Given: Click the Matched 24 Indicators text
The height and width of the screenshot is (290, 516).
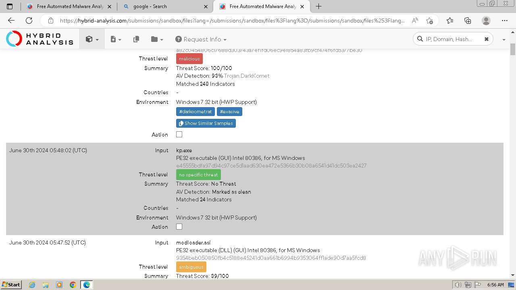Looking at the screenshot, I should pyautogui.click(x=204, y=199).
